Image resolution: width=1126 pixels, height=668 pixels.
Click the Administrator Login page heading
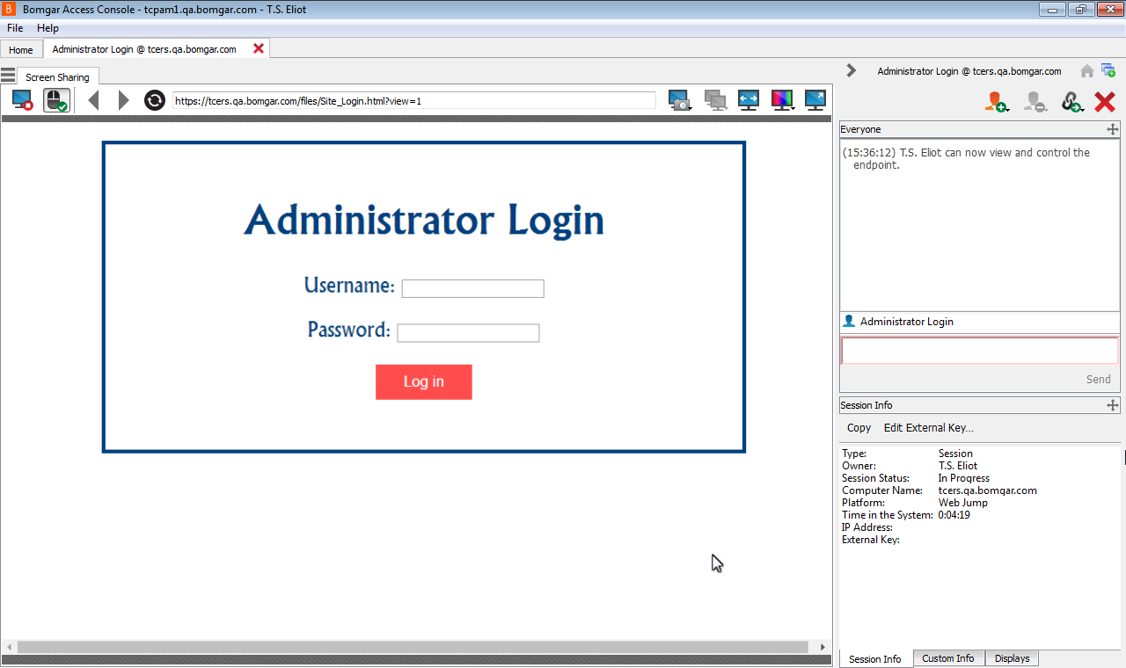(424, 220)
